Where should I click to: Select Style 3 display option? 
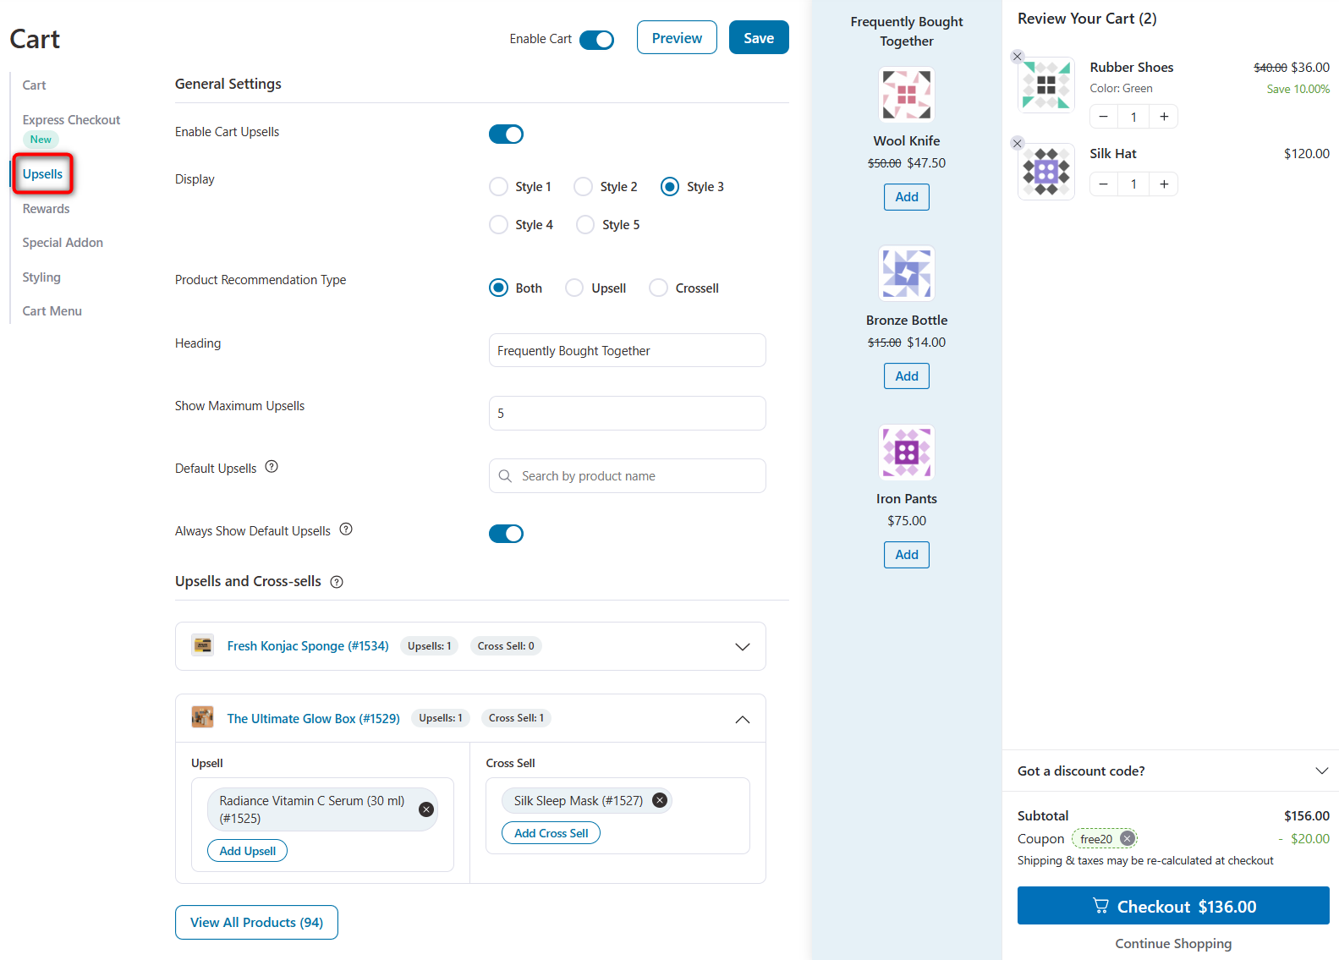point(670,186)
